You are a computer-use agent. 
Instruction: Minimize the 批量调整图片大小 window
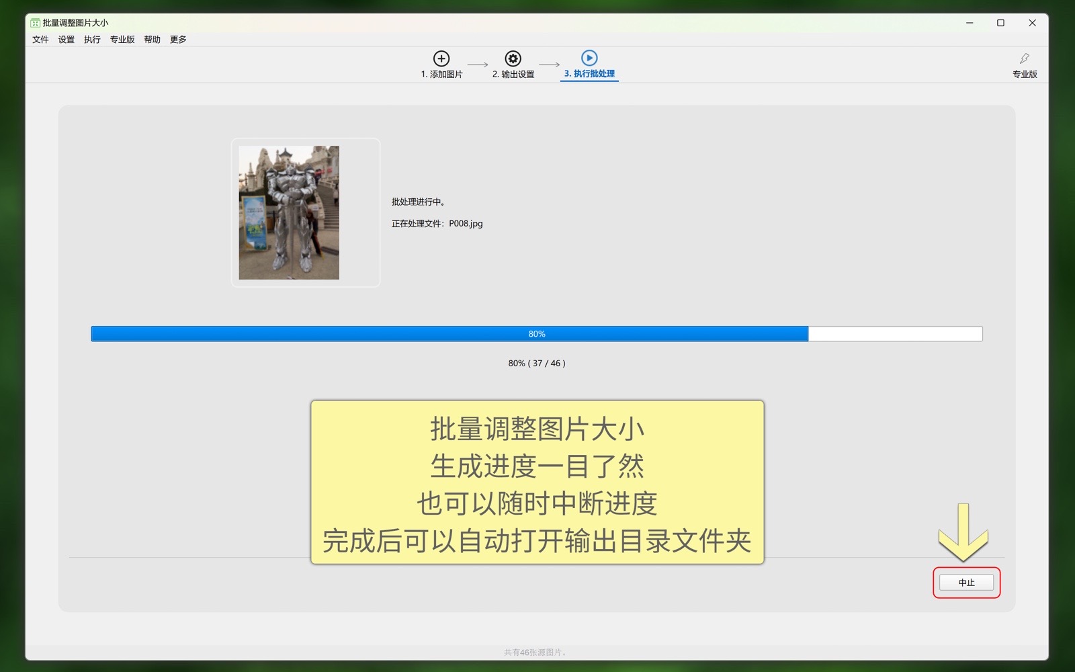click(x=970, y=23)
